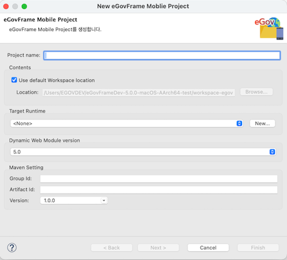Image resolution: width=287 pixels, height=260 pixels.
Task: Expand the Dynamic Web Module version dropdown
Action: (272, 152)
